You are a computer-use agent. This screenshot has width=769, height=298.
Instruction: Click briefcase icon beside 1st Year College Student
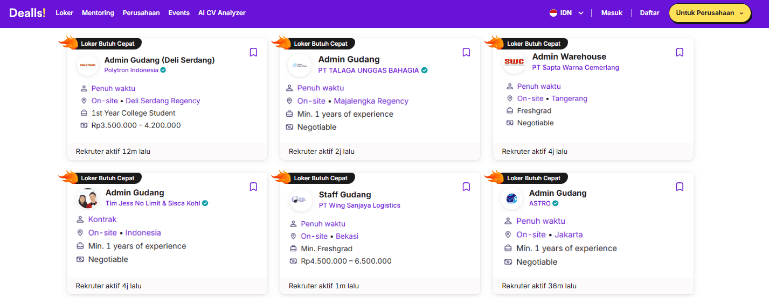pyautogui.click(x=84, y=113)
